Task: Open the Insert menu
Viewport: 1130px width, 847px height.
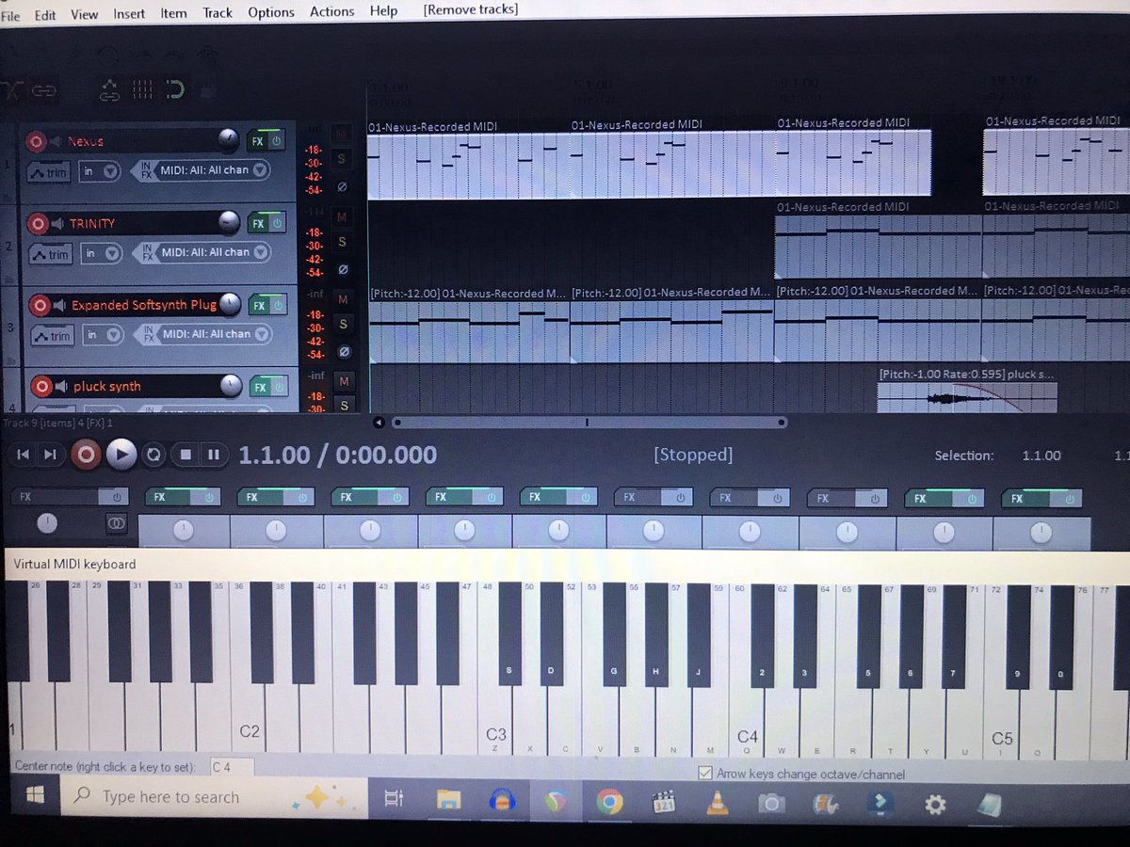Action: point(129,13)
